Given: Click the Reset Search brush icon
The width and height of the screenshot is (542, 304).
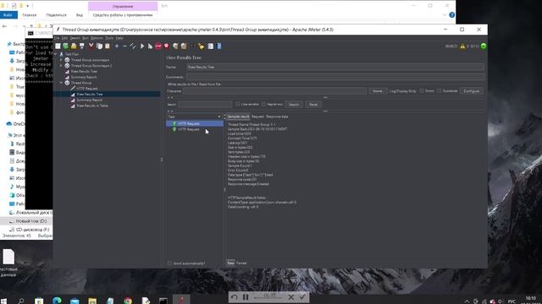Looking at the screenshot, I should click(x=202, y=46).
